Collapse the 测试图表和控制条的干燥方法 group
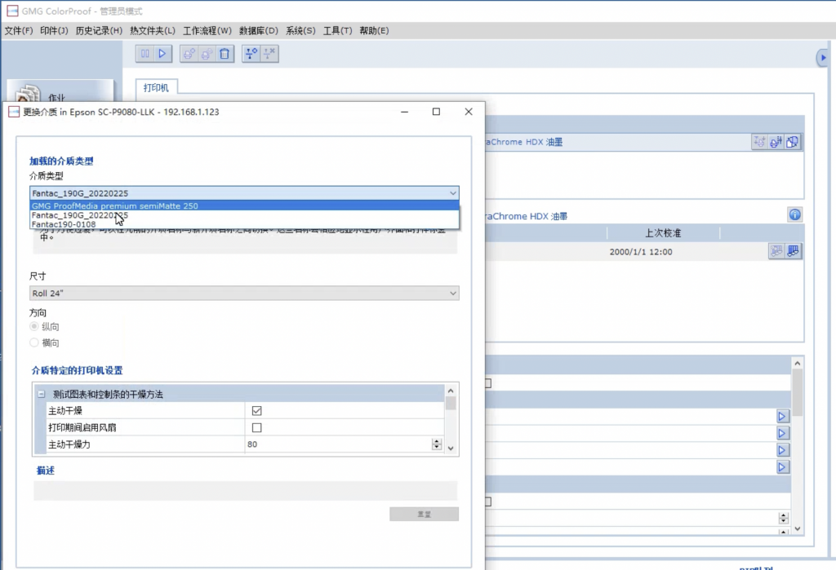Viewport: 836px width, 570px height. pyautogui.click(x=41, y=394)
